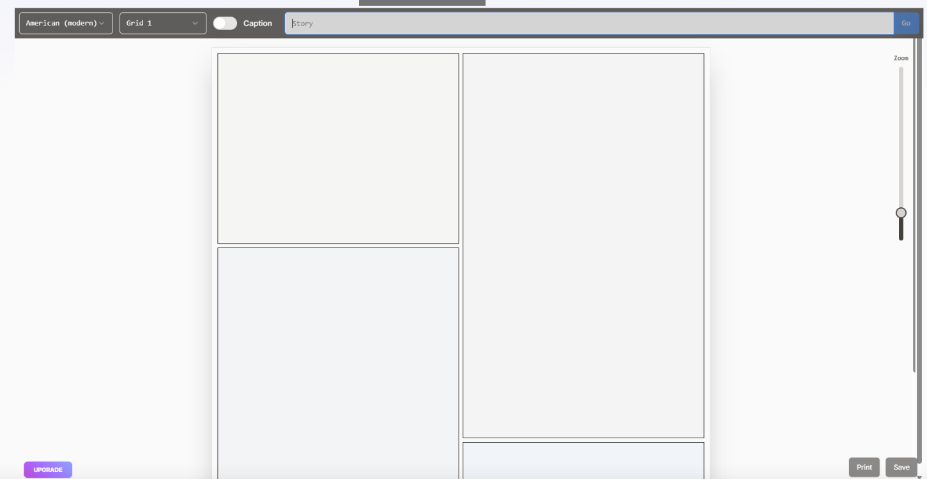
Task: Click the chevron arrow beside Grid 1
Action: coord(195,24)
